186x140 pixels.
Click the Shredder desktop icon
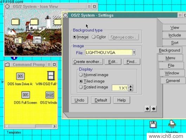click(x=172, y=124)
